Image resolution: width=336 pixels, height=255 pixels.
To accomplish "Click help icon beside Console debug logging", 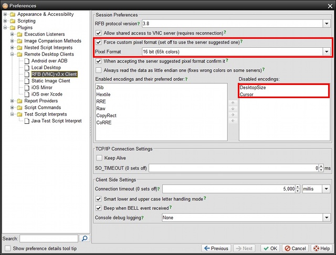I will point(142,217).
